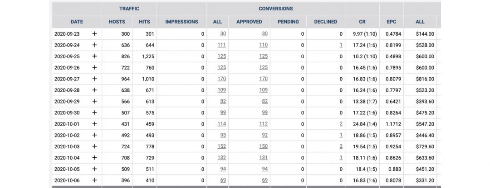Open approved conversions link 69 for 2020-10-06
This screenshot has width=490, height=188.
point(265,180)
